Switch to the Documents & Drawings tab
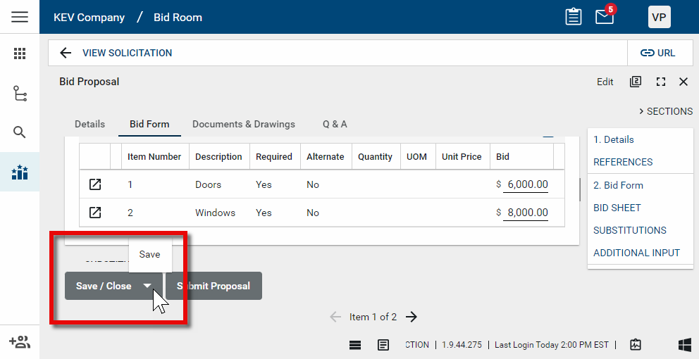Viewport: 699px width, 359px height. (244, 124)
